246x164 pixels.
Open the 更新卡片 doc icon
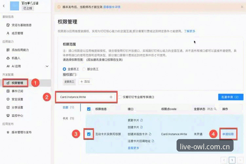coord(142,120)
